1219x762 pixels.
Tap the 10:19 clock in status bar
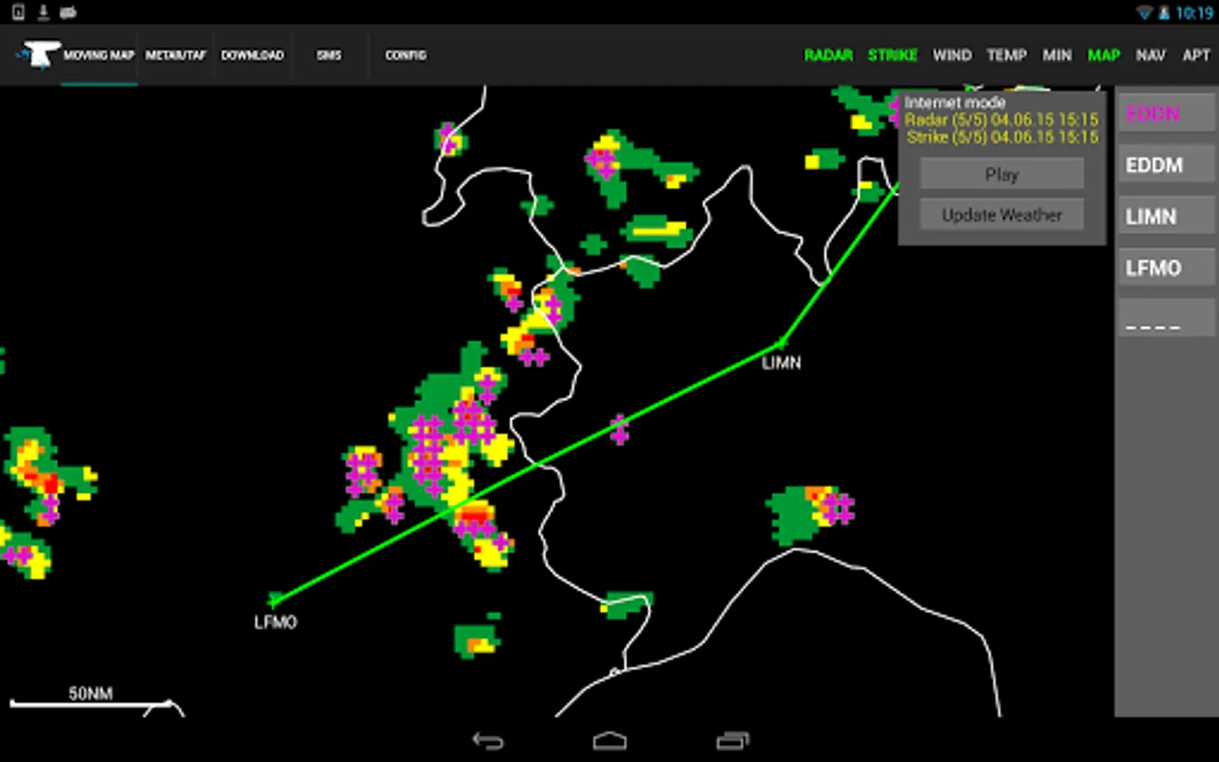coord(1194,13)
